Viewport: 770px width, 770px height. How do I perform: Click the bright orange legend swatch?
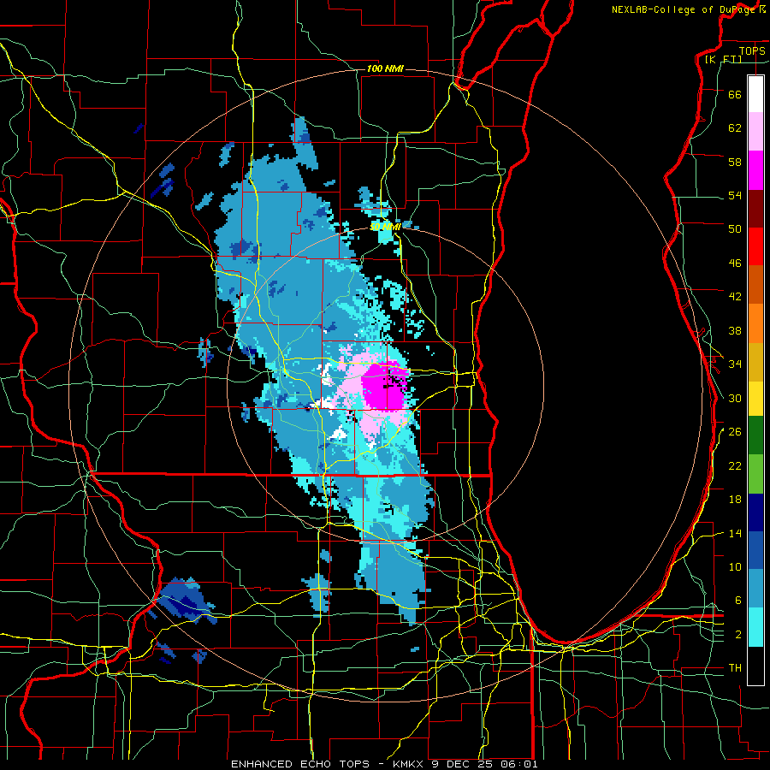click(x=755, y=323)
